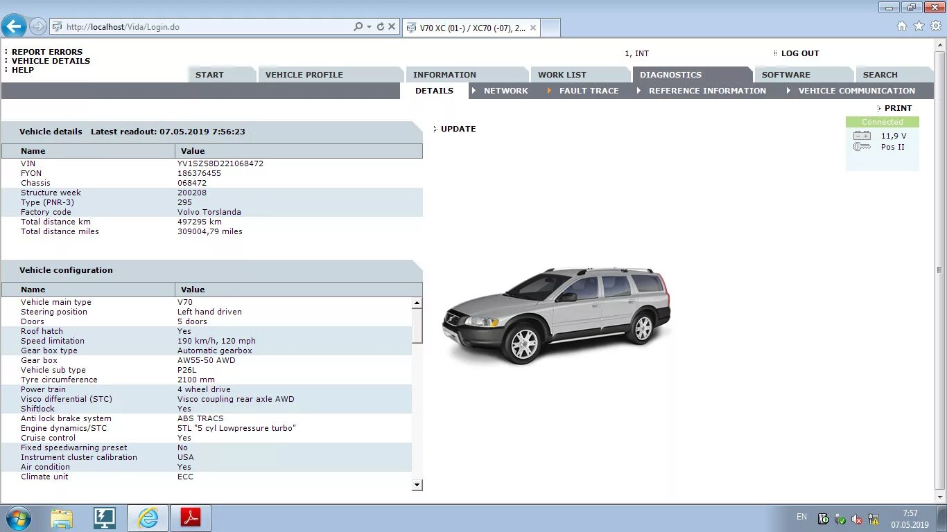The height and width of the screenshot is (532, 947).
Task: Open the START tab
Action: (221, 75)
